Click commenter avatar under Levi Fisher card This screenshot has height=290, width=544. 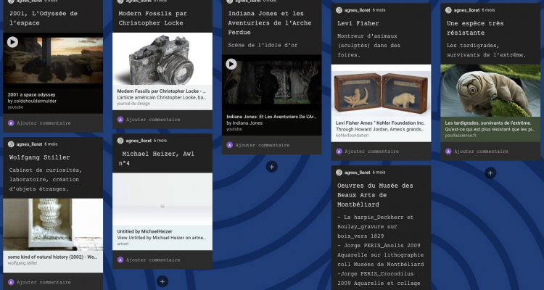pos(339,152)
